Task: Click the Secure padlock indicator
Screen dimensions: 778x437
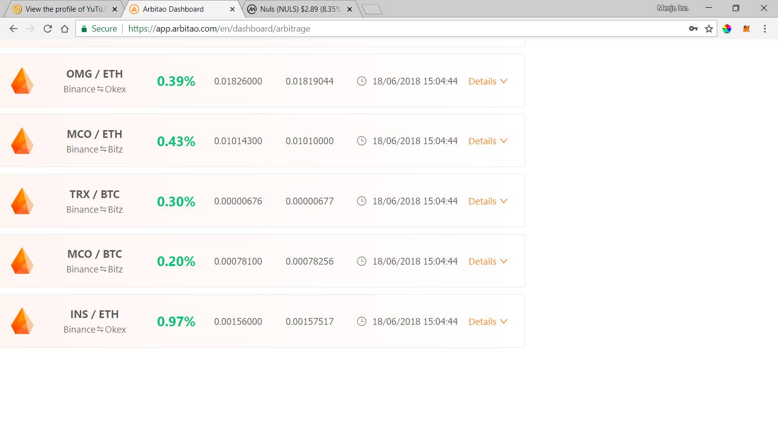Action: pos(99,29)
